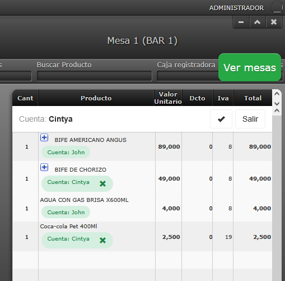Confirm account selection with checkmark button
This screenshot has width=285, height=281.
tap(221, 119)
